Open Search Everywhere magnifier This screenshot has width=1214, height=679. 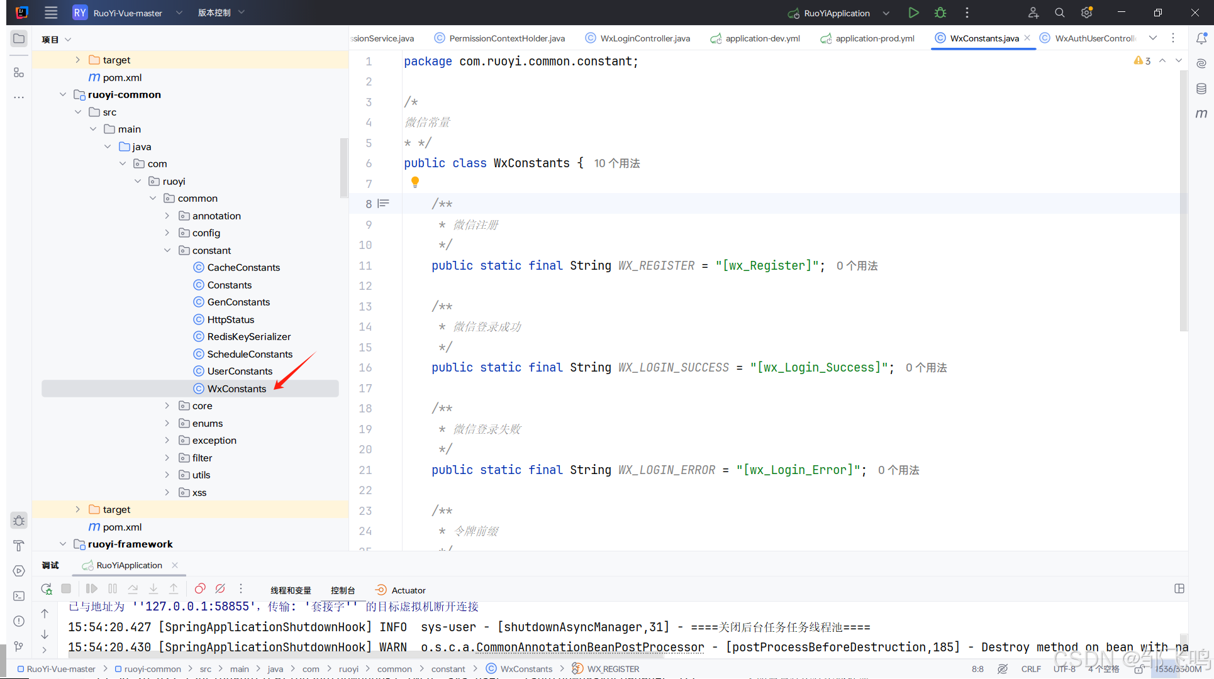(x=1060, y=13)
